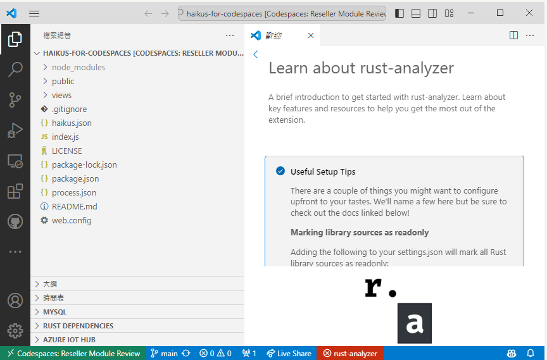
Task: Expand the 時間表 timeline section
Action: click(138, 298)
